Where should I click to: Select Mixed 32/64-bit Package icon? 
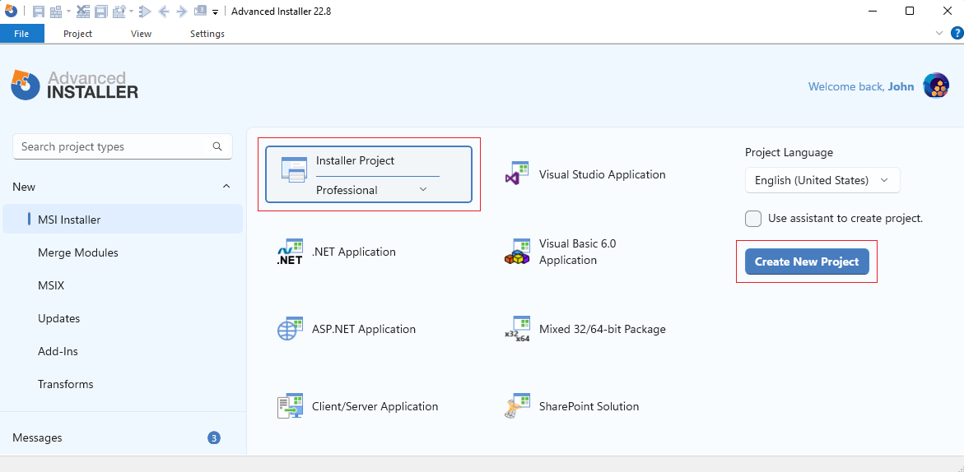pos(517,329)
